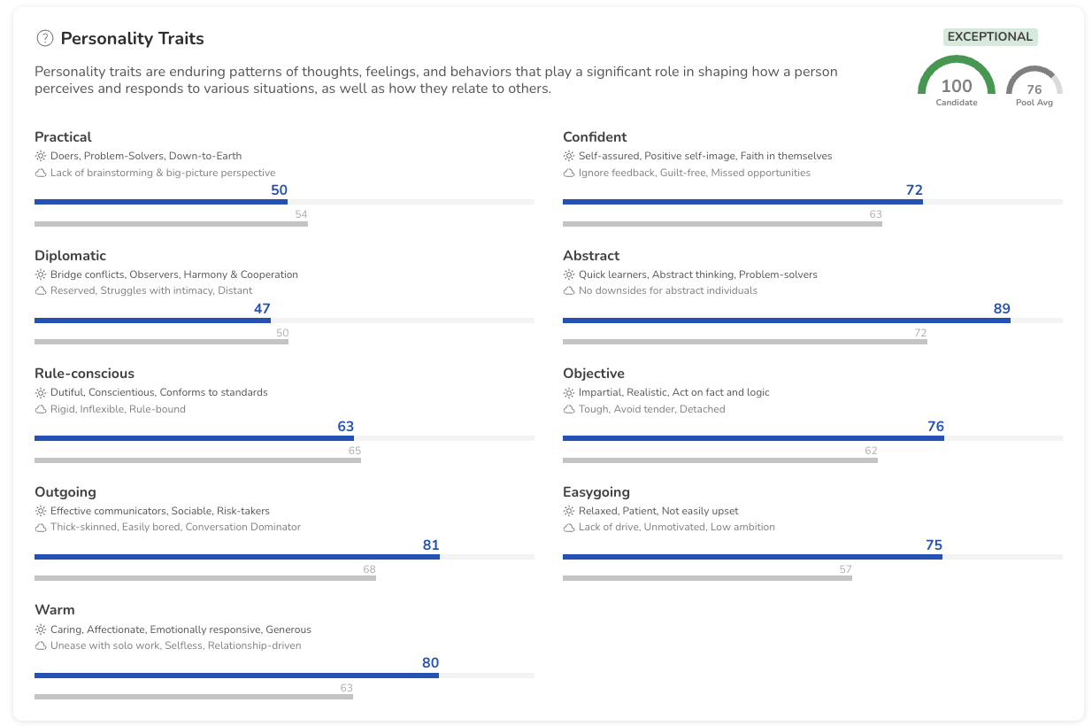
Task: Click the sun icon under Practical
Action: 40,156
